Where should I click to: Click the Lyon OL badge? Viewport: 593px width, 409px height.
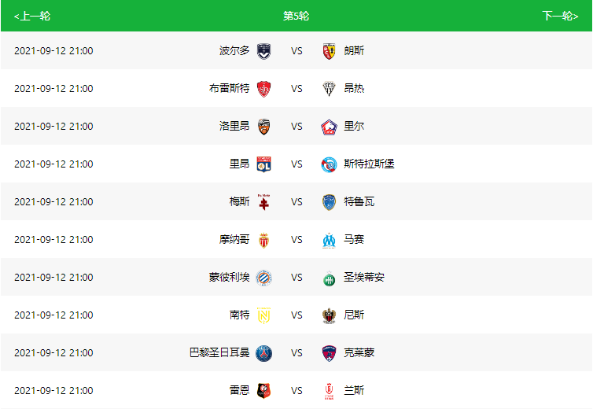263,164
